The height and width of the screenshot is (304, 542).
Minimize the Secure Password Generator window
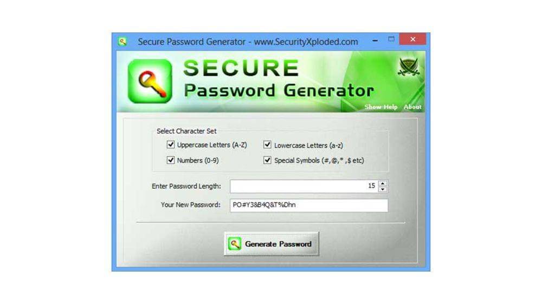[375, 40]
